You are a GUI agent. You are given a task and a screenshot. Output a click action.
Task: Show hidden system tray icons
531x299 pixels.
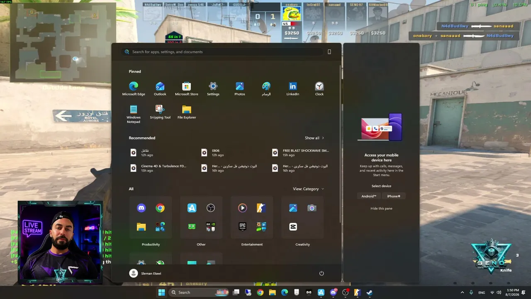(462, 292)
